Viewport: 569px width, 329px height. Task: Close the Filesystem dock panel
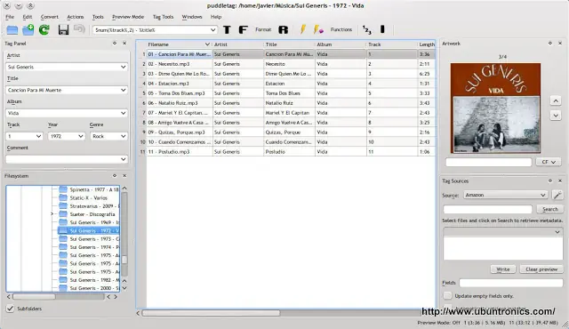tap(124, 175)
